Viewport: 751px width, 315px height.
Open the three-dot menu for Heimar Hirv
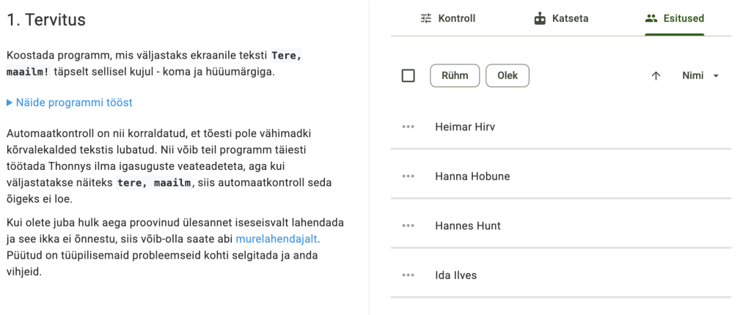click(409, 127)
